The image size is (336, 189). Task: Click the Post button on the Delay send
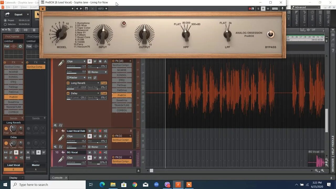(x=104, y=93)
